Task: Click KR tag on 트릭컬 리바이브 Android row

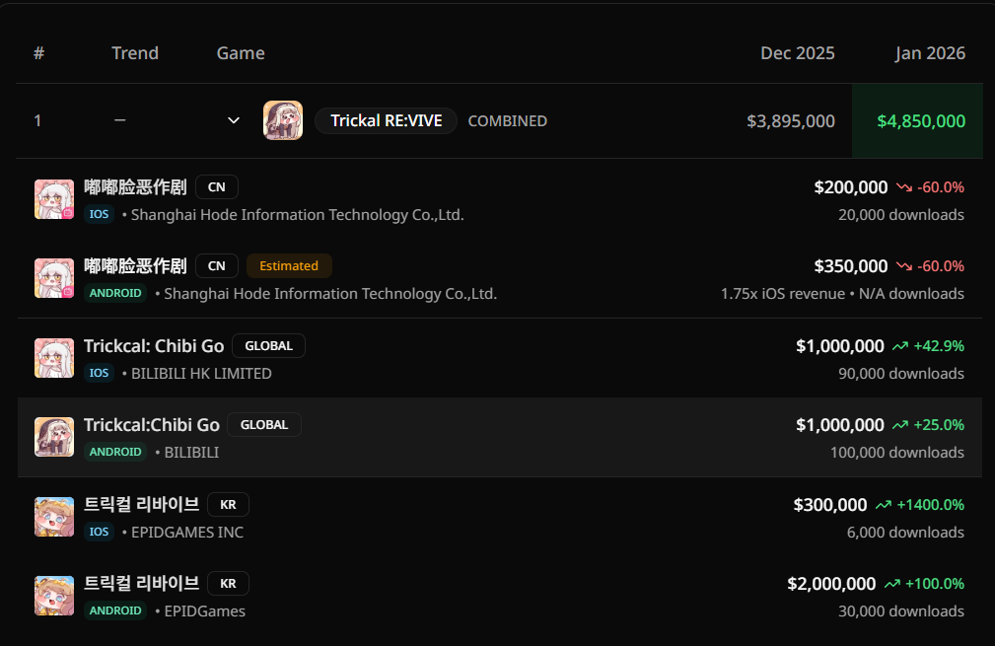Action: coord(228,583)
